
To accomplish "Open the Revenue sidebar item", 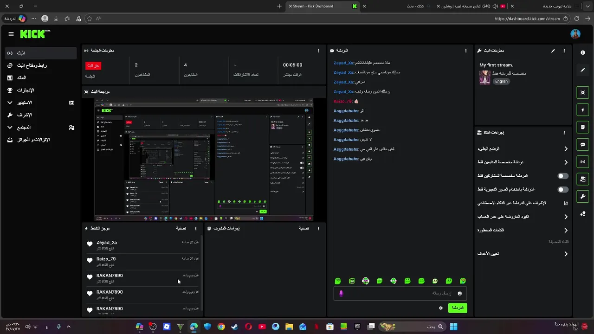I will pos(41,78).
